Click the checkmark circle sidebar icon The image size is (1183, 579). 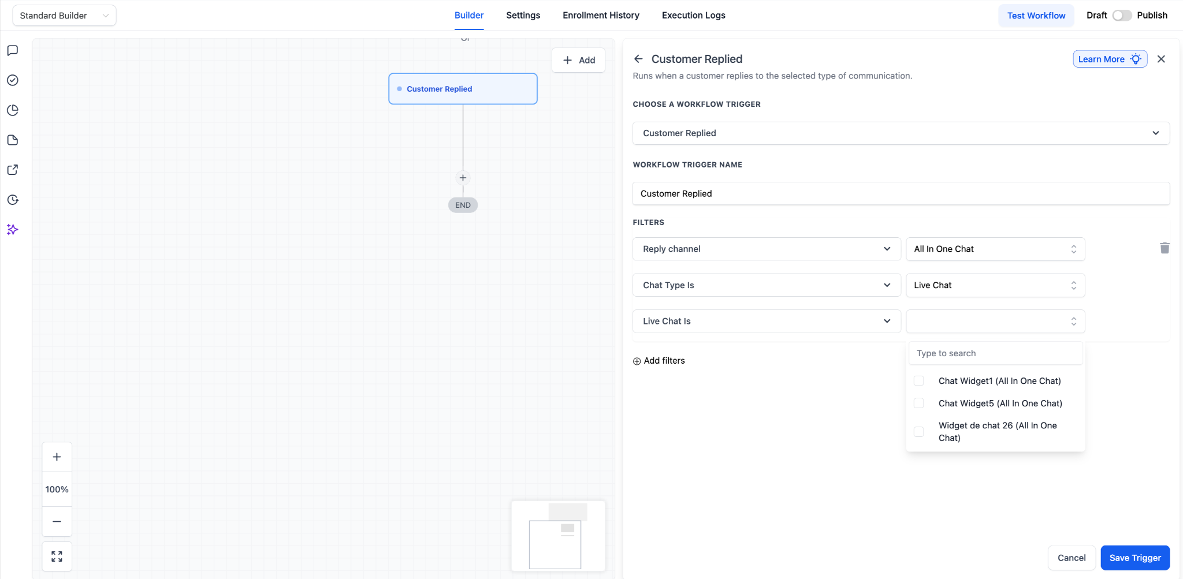13,80
